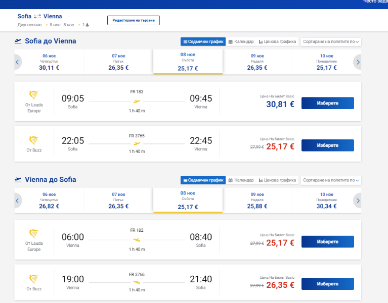Click the Sofia–Vienna swap arrows icon

[37, 16]
